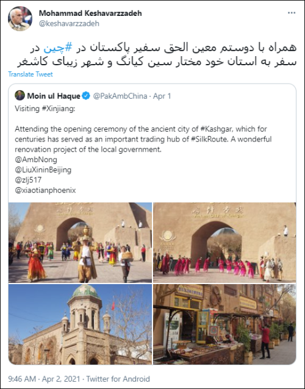Open photo of pink-dressed dancers at gate
The height and width of the screenshot is (389, 305).
coord(224,243)
